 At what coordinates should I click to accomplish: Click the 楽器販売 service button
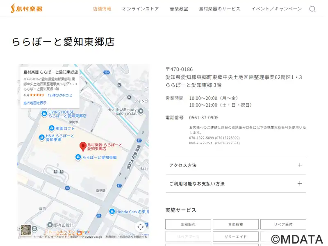pyautogui.click(x=188, y=224)
